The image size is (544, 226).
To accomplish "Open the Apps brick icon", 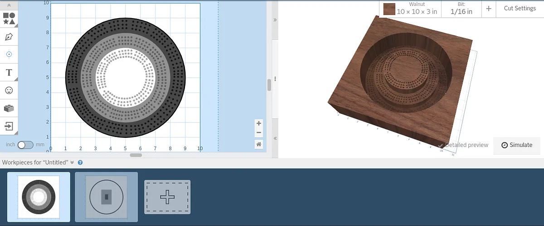I will [9, 108].
